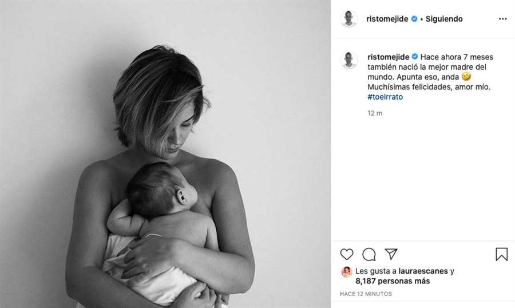Like the post with the heart icon
Viewport: 515px width, 308px height.
(347, 254)
